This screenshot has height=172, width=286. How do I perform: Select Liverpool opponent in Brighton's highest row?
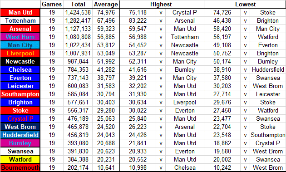coord(185,102)
